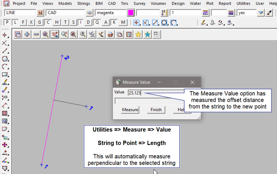Click the yellow star favorites icon
The image size is (277, 174).
coord(138,34)
